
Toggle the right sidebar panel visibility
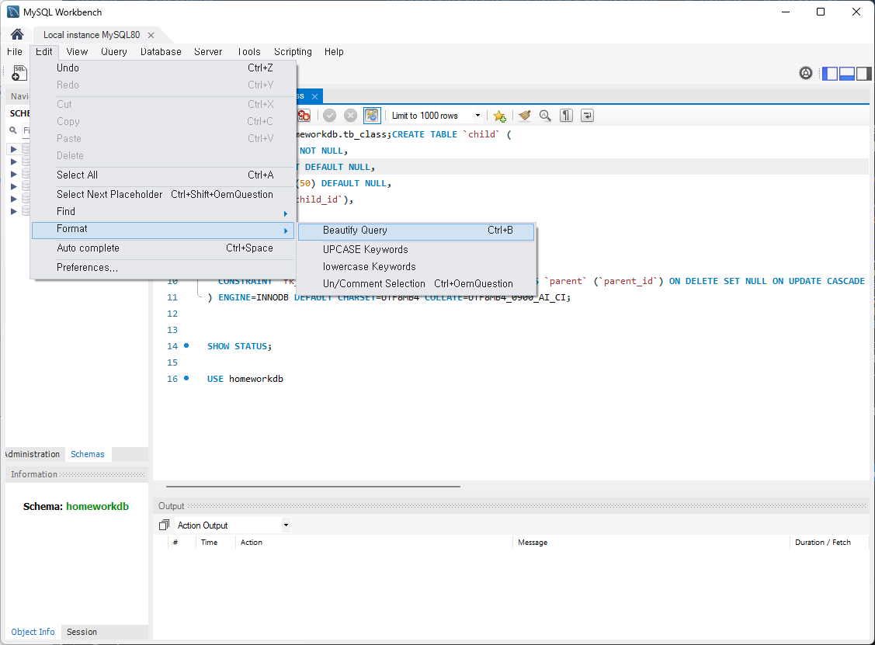[x=863, y=73]
